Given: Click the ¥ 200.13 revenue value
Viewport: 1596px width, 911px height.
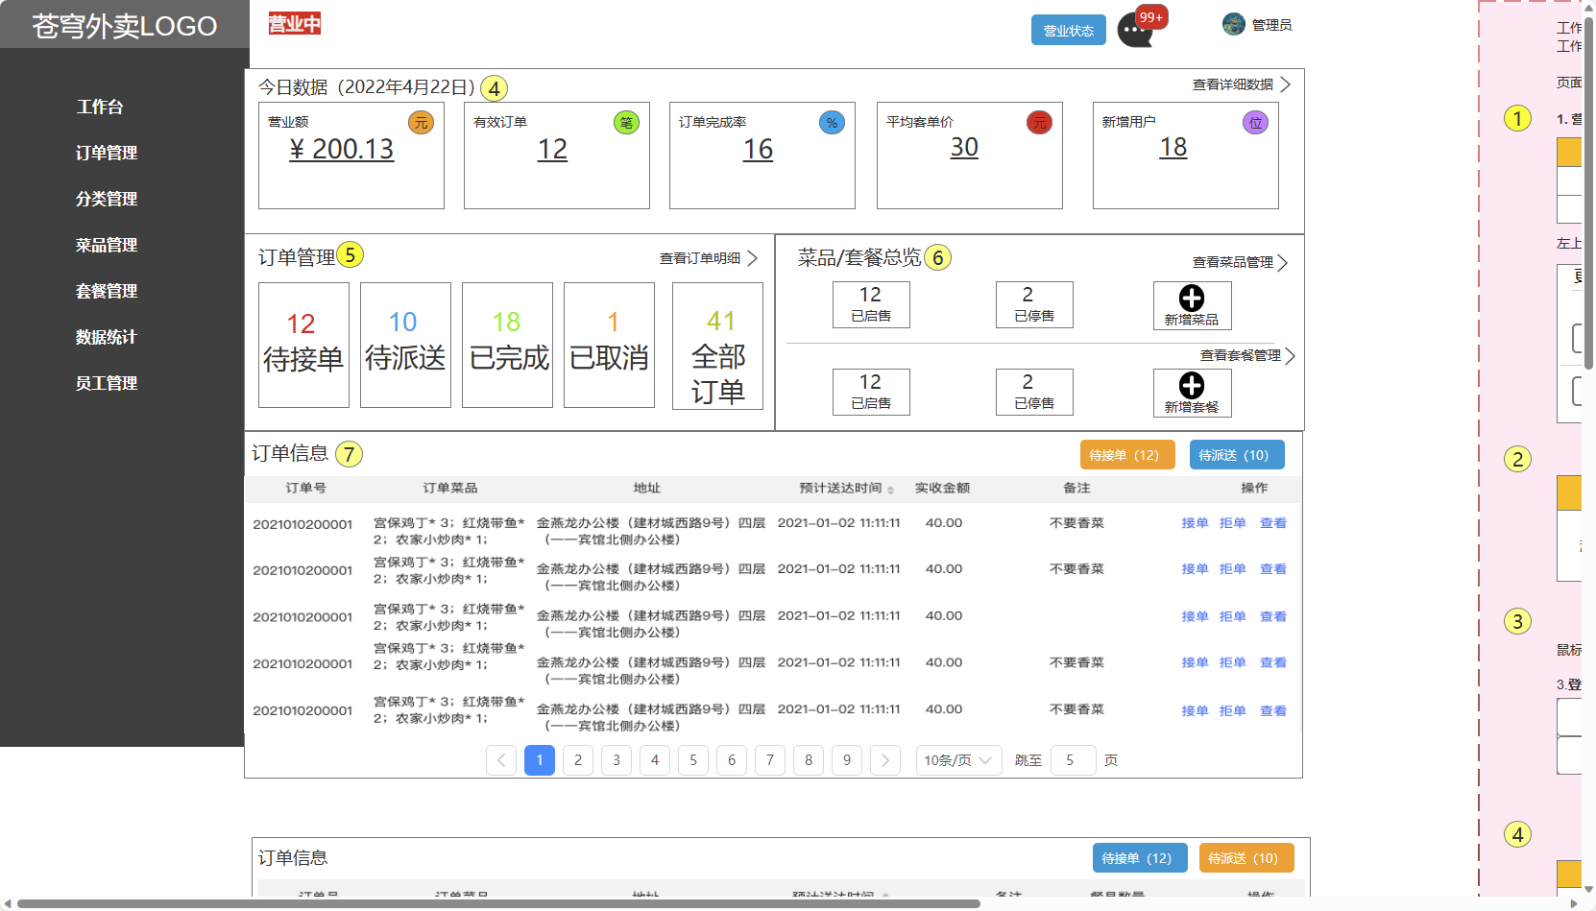Looking at the screenshot, I should (x=342, y=150).
